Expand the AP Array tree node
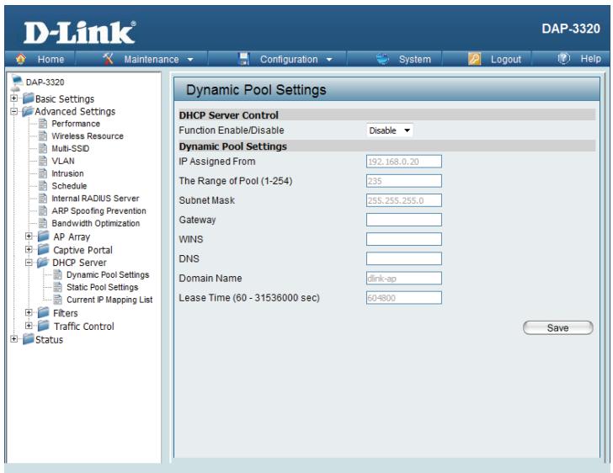This screenshot has height=473, width=613. [29, 236]
